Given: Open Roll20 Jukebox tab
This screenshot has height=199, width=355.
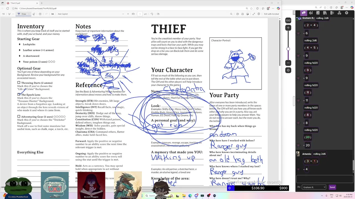Looking at the screenshot, I should (x=332, y=13).
